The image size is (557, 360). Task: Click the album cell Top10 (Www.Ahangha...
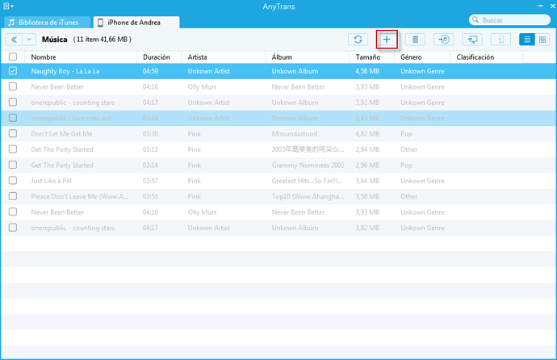coord(308,196)
